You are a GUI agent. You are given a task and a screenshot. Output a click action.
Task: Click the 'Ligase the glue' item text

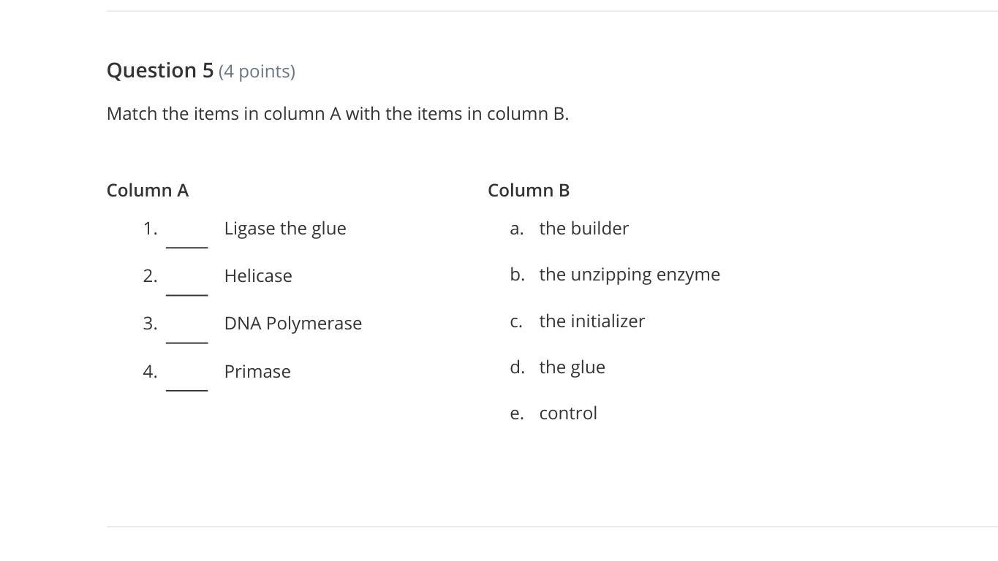click(x=285, y=229)
